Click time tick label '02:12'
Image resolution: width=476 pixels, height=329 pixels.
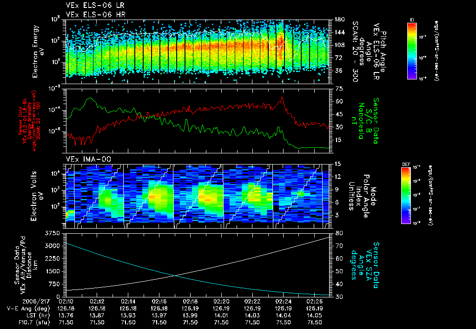[x=97, y=302]
